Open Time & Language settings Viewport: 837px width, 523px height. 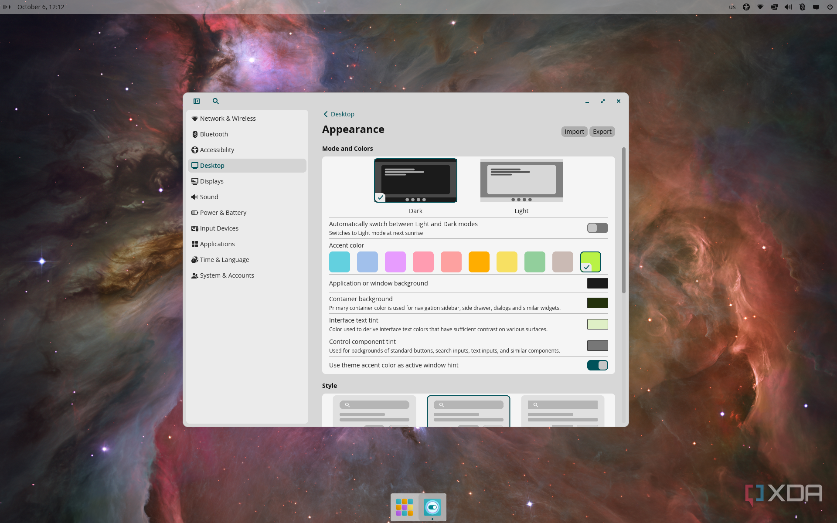pyautogui.click(x=247, y=260)
